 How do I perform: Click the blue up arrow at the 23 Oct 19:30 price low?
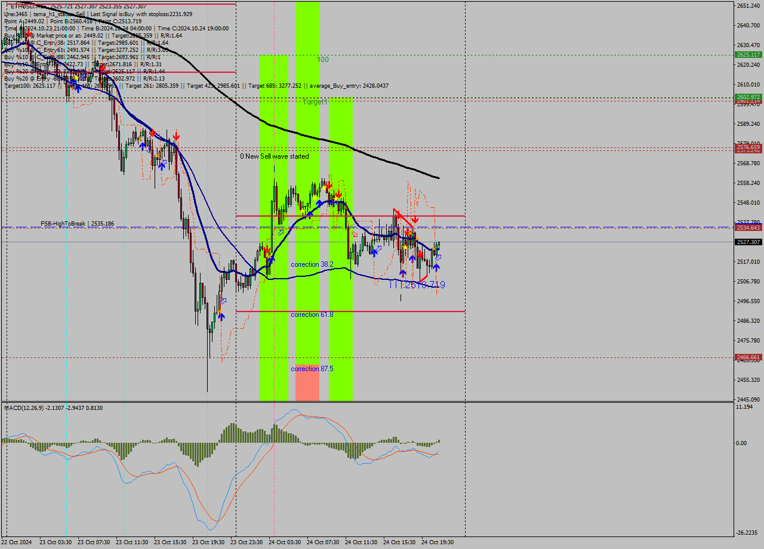coord(221,317)
